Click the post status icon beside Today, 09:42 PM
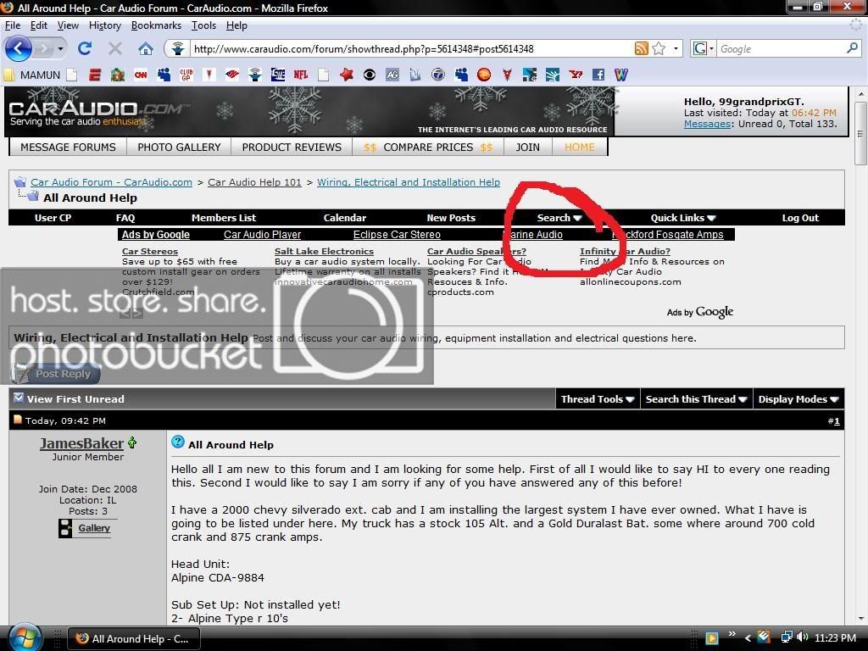Screen dimensions: 868x651 [x=18, y=420]
